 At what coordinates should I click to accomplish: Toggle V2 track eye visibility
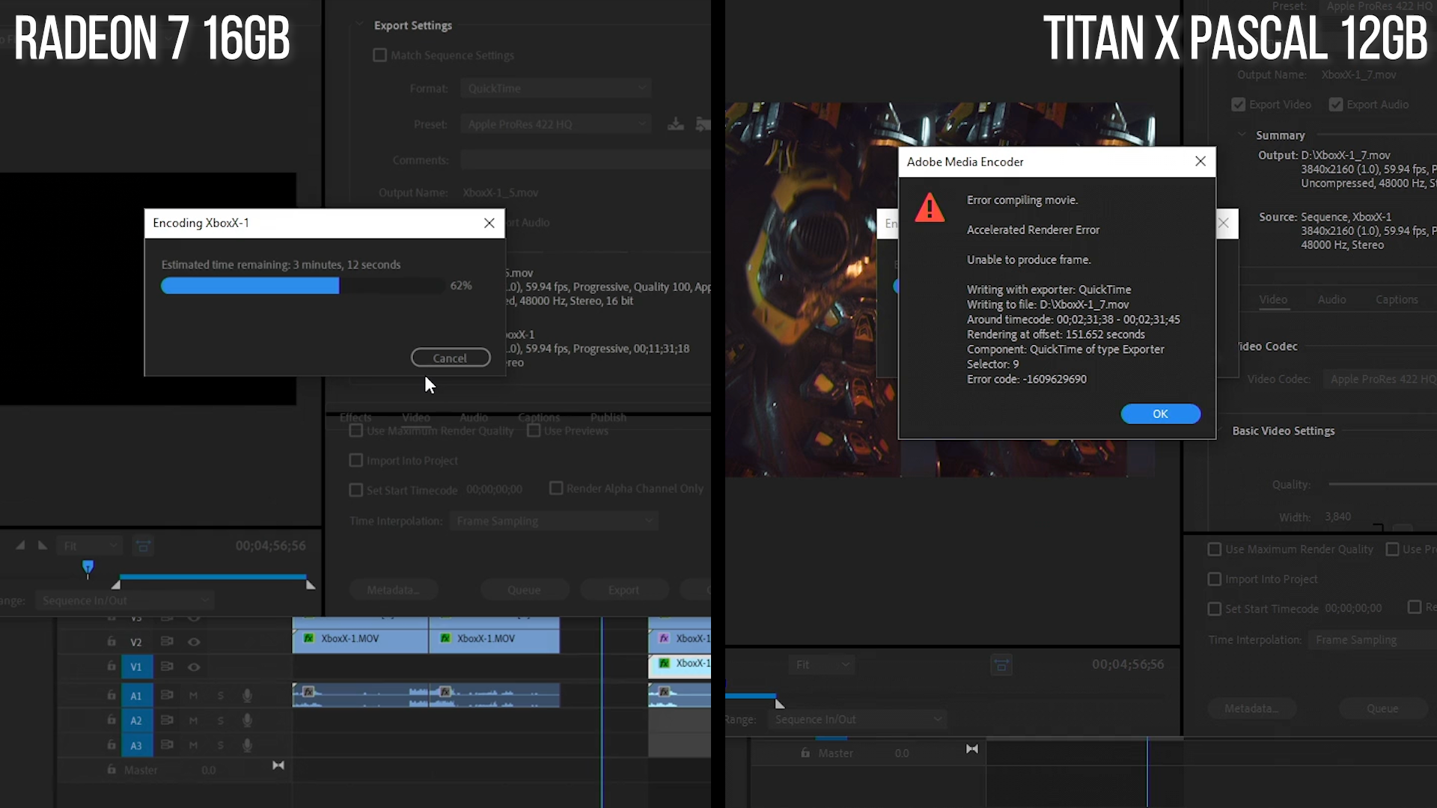click(x=194, y=642)
